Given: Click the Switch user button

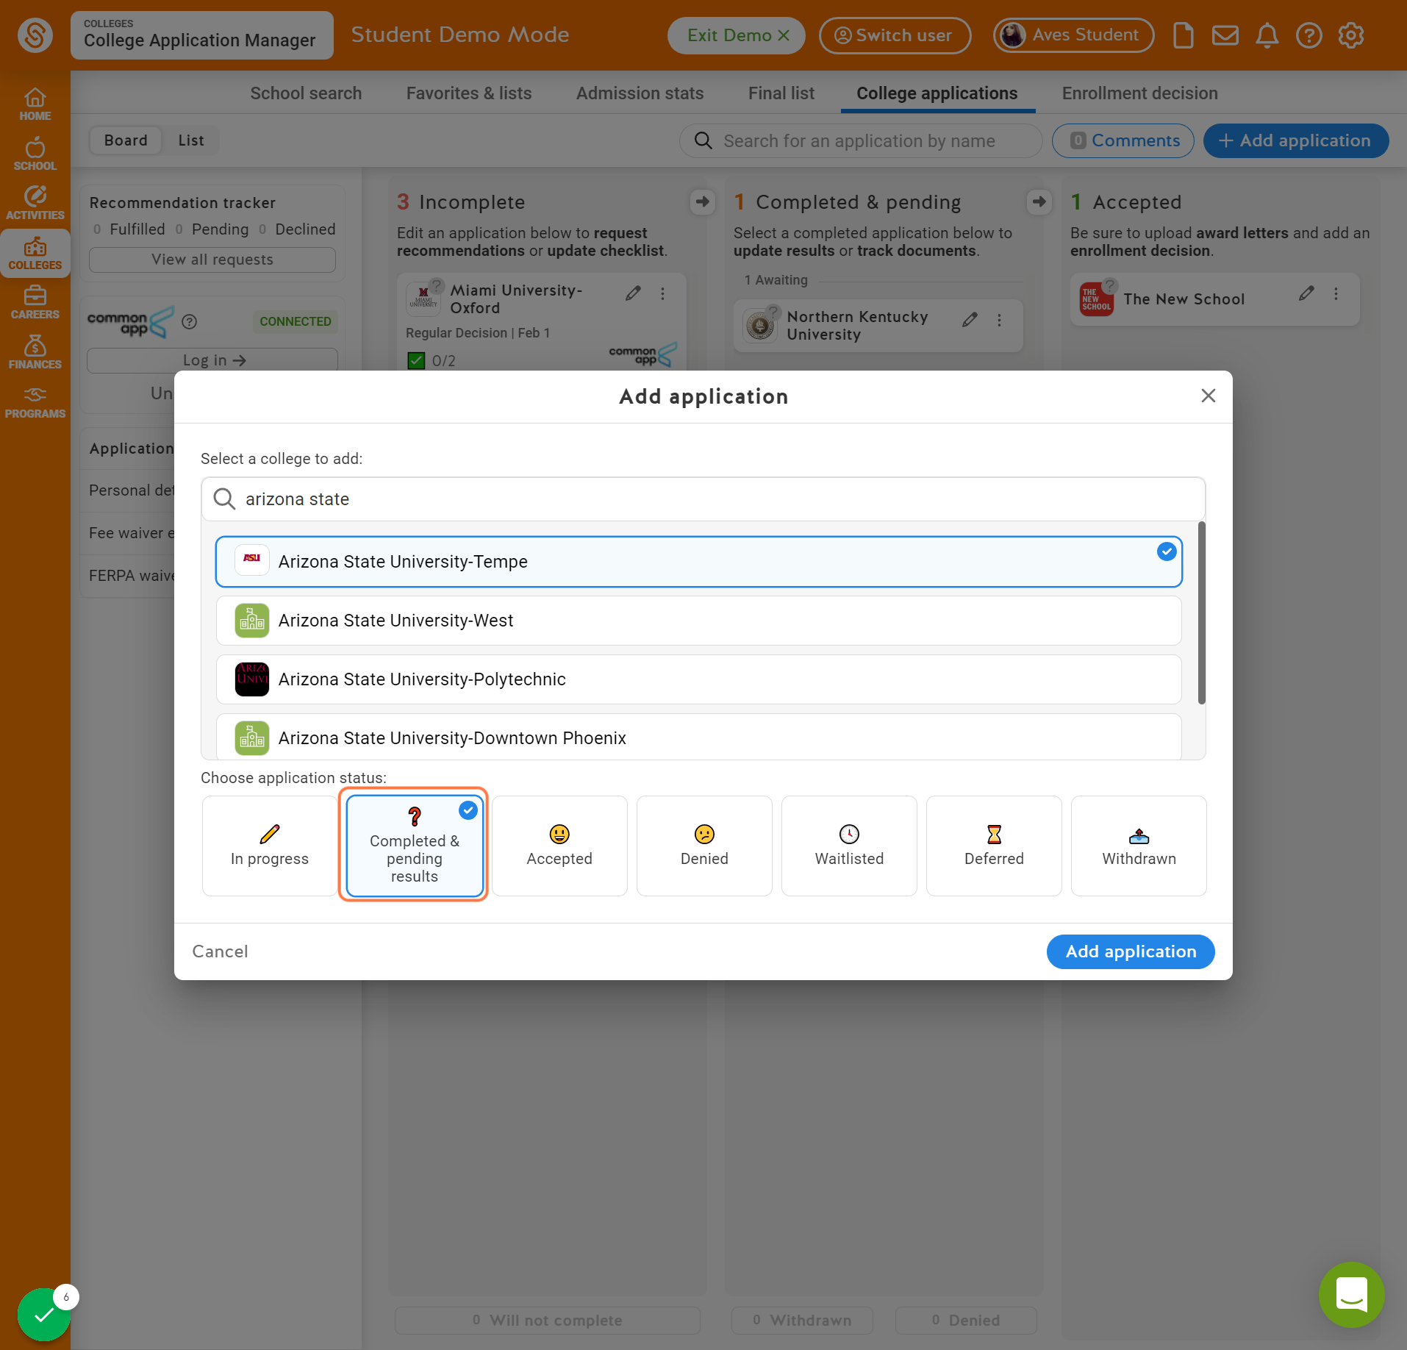Looking at the screenshot, I should tap(895, 35).
